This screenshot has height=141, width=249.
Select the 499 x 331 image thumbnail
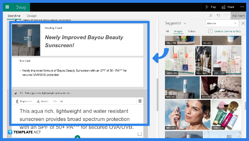click(x=221, y=40)
